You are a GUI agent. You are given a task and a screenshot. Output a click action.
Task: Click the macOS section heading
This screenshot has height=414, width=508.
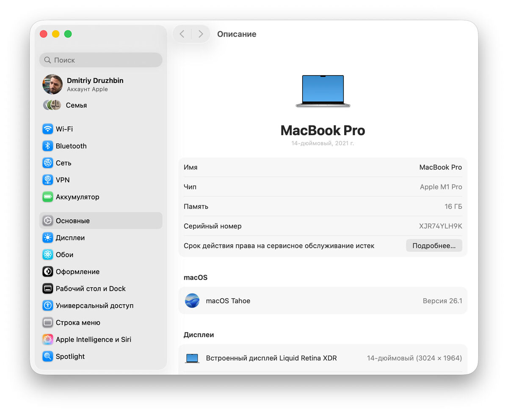coord(196,278)
